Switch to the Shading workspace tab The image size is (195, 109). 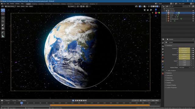coord(63,4)
